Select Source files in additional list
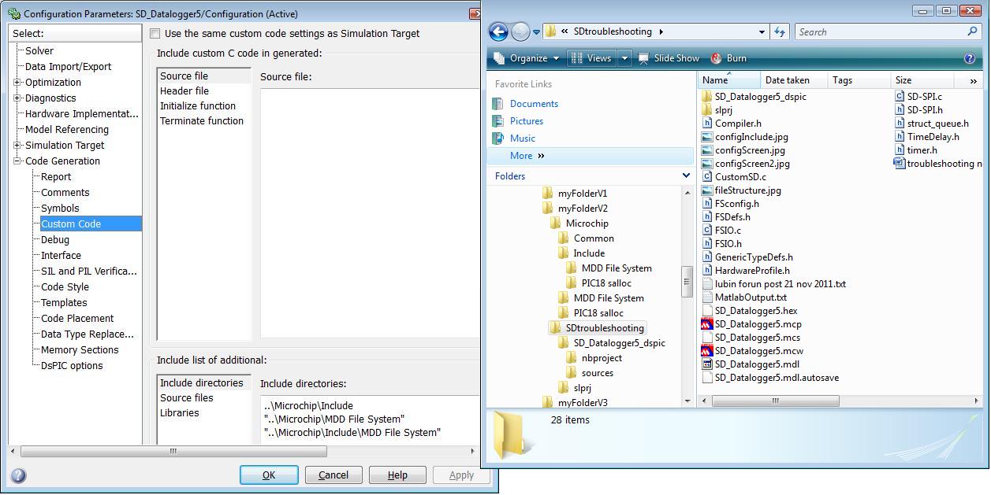 [187, 398]
